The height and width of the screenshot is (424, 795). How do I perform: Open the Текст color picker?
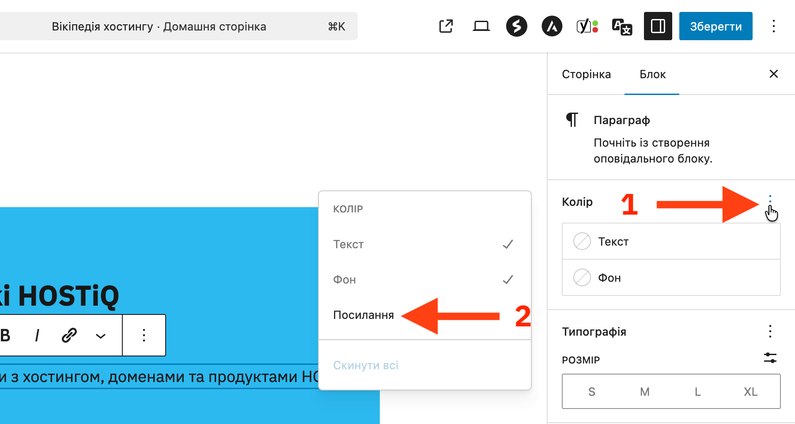pyautogui.click(x=671, y=241)
